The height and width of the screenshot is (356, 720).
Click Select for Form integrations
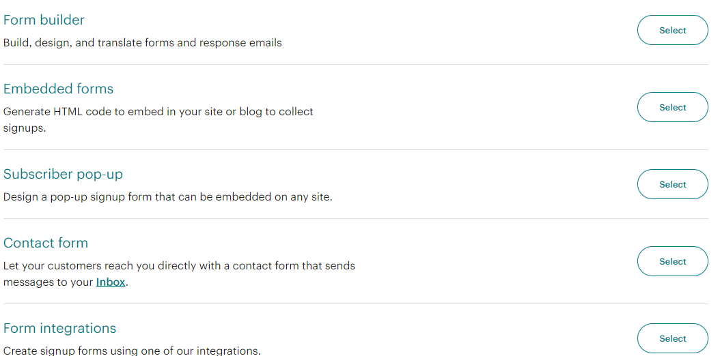[x=672, y=338]
